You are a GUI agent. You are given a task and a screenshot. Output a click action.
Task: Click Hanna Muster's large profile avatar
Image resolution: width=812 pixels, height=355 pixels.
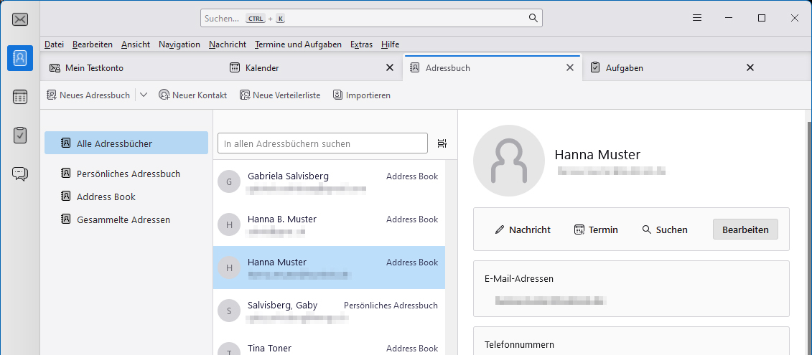[x=508, y=161]
